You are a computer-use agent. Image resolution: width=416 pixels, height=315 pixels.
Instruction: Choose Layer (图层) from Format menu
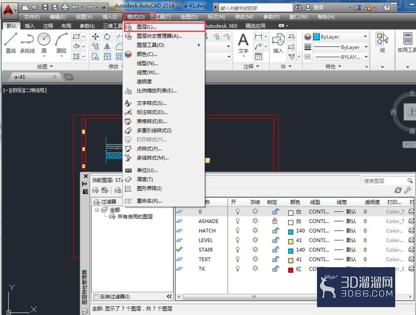164,27
